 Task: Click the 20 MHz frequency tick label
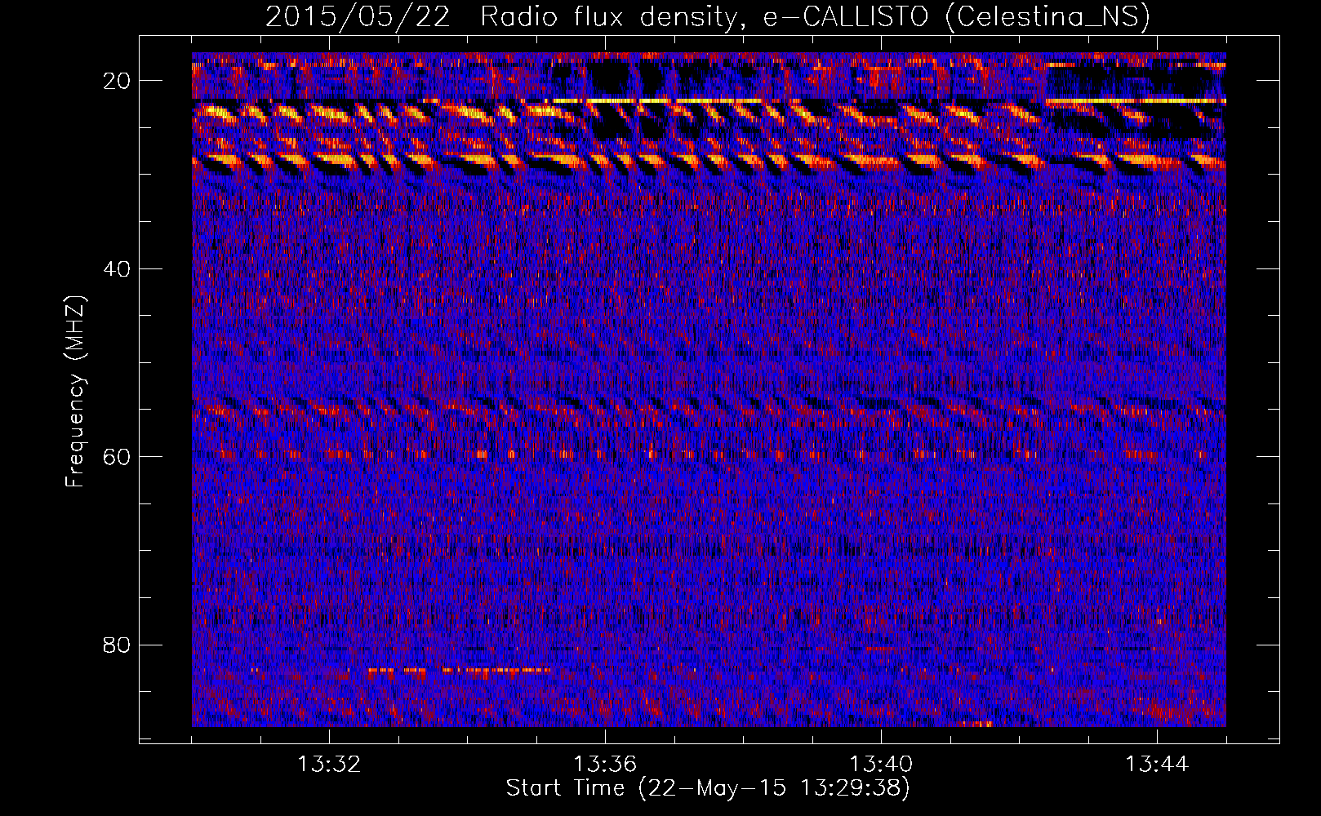click(117, 81)
